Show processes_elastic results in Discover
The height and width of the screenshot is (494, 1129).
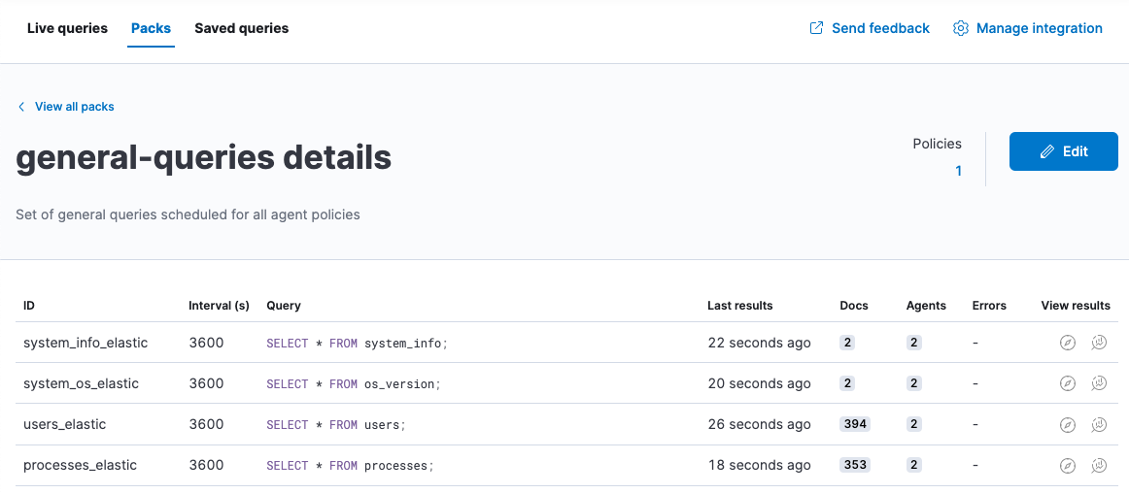[x=1067, y=465]
